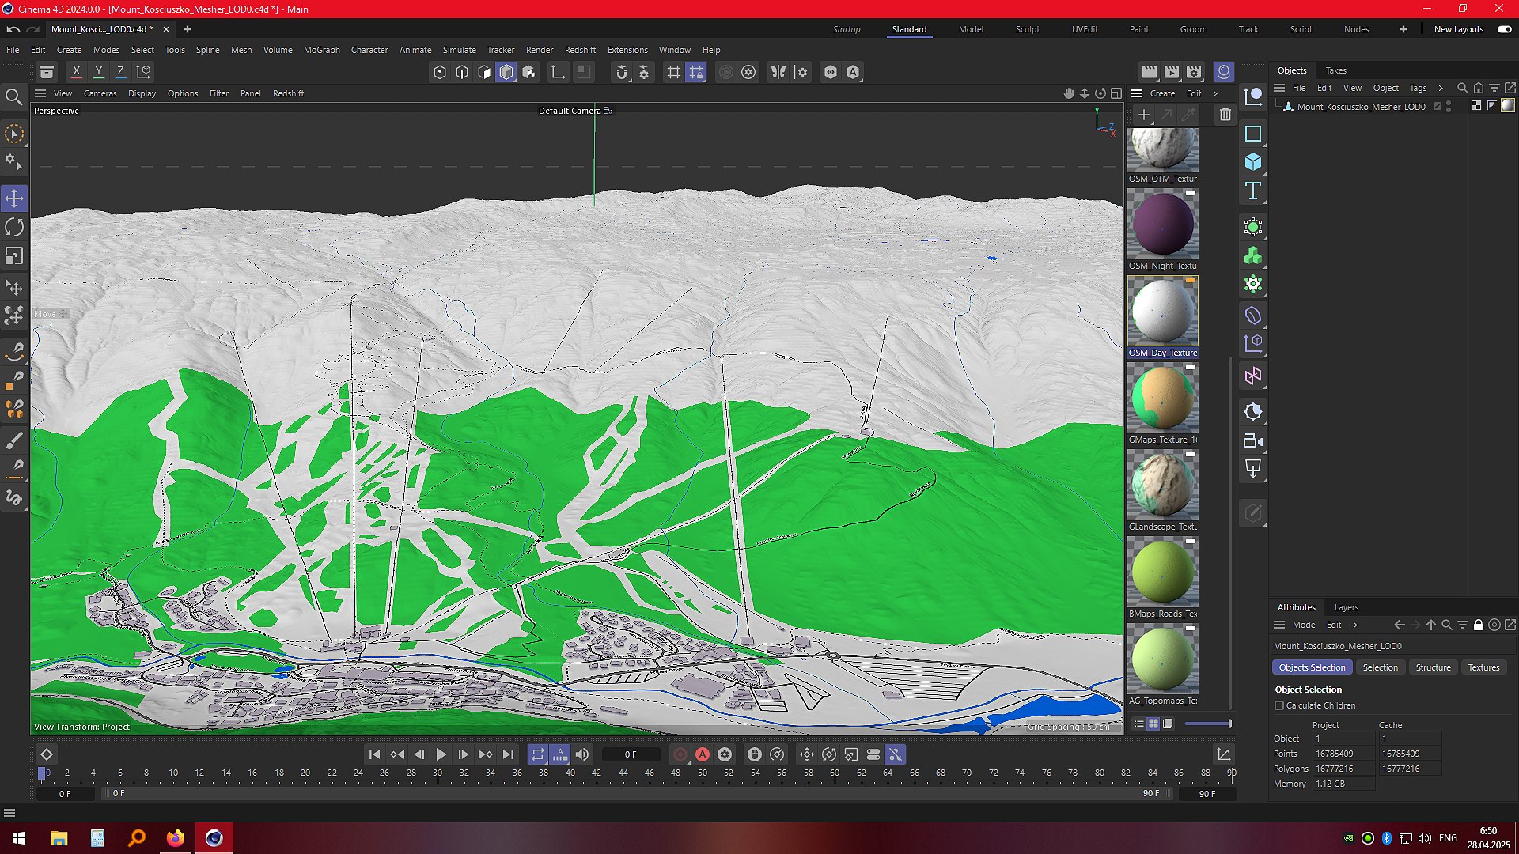1519x854 pixels.
Task: Open Firefox from the taskbar
Action: coord(175,838)
